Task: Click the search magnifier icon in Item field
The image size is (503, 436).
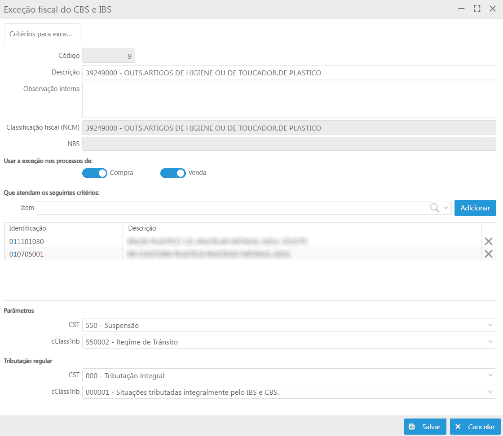Action: [x=434, y=208]
